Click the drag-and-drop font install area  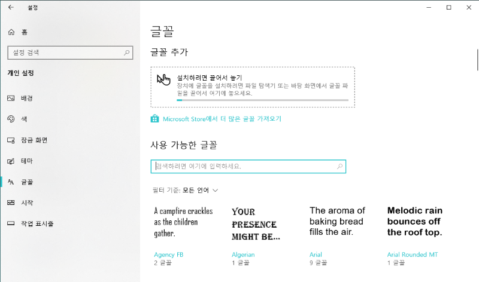(252, 87)
